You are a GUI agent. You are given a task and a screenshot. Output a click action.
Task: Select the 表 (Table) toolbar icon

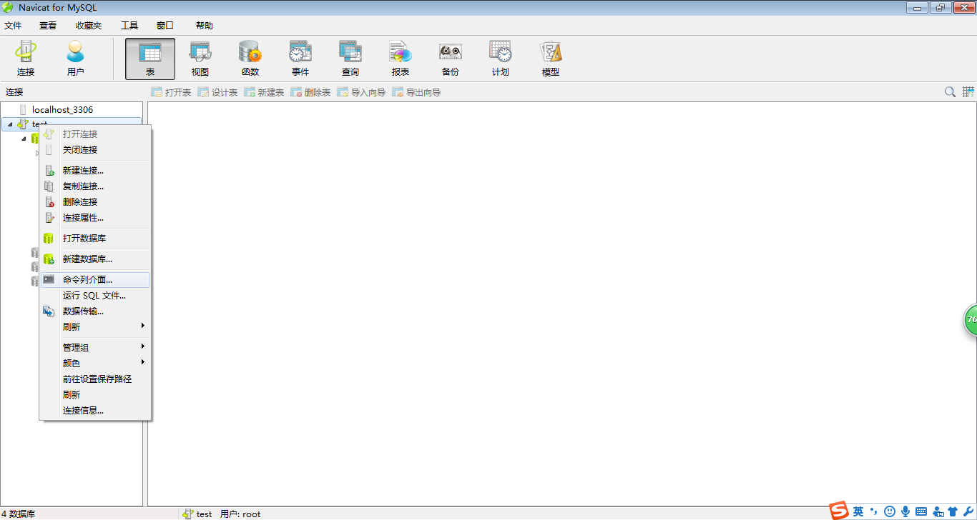point(150,59)
